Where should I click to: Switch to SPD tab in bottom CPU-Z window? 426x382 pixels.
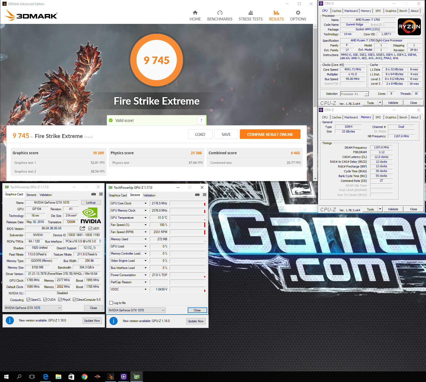[378, 117]
